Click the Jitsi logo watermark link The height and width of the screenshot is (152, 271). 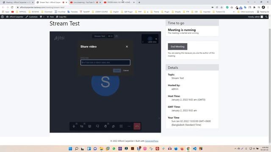click(x=59, y=38)
